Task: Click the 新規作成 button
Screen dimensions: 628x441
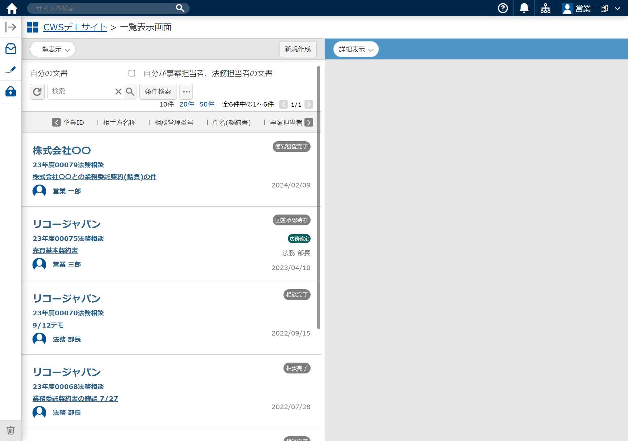Action: pos(298,49)
